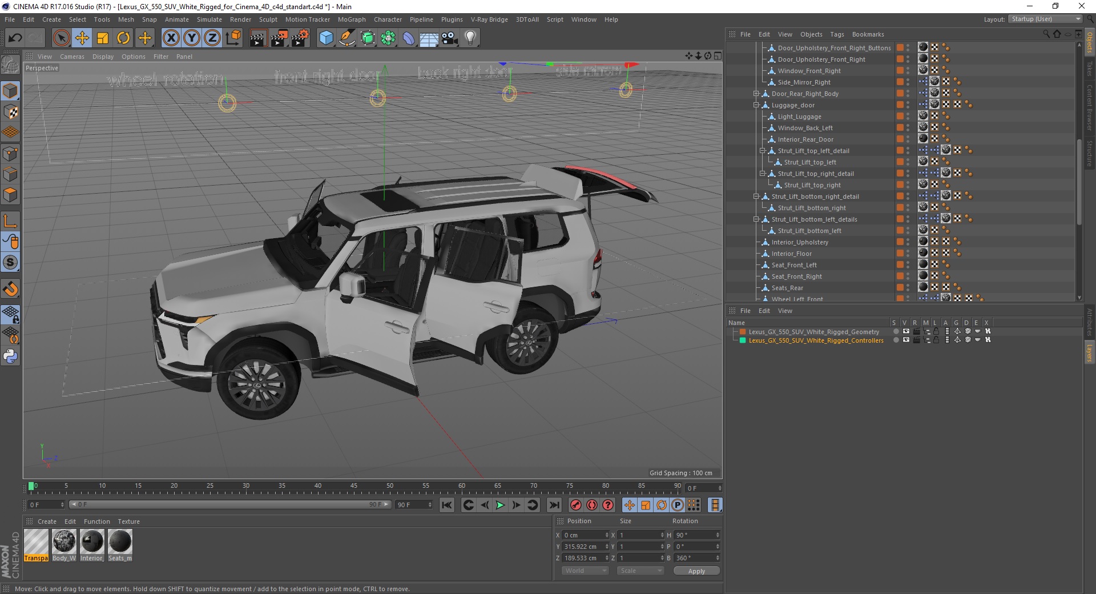1096x594 pixels.
Task: Click the Record Active Objects button
Action: click(x=576, y=505)
